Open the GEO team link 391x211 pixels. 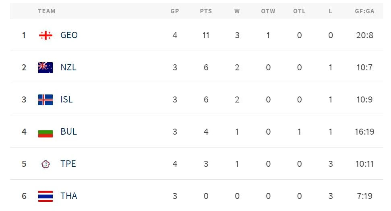point(69,35)
